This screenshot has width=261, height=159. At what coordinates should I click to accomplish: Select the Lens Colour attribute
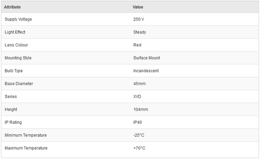pyautogui.click(x=17, y=45)
